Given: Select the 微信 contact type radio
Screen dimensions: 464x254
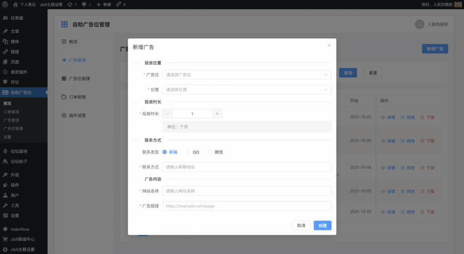Looking at the screenshot, I should 210,152.
